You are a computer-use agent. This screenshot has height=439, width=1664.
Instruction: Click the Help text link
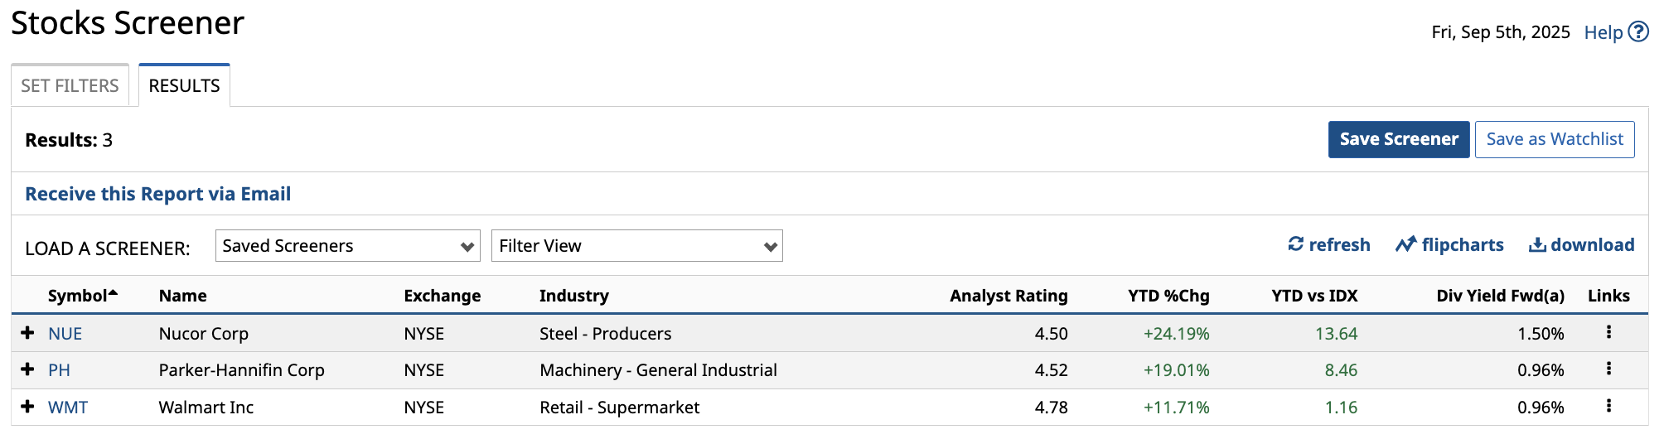[1604, 32]
